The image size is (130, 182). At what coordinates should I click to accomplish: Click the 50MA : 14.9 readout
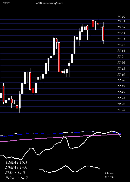16,168
